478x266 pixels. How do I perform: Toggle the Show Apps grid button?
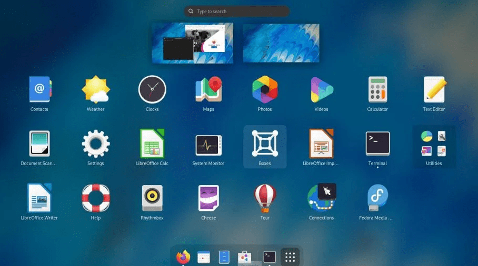pos(290,257)
